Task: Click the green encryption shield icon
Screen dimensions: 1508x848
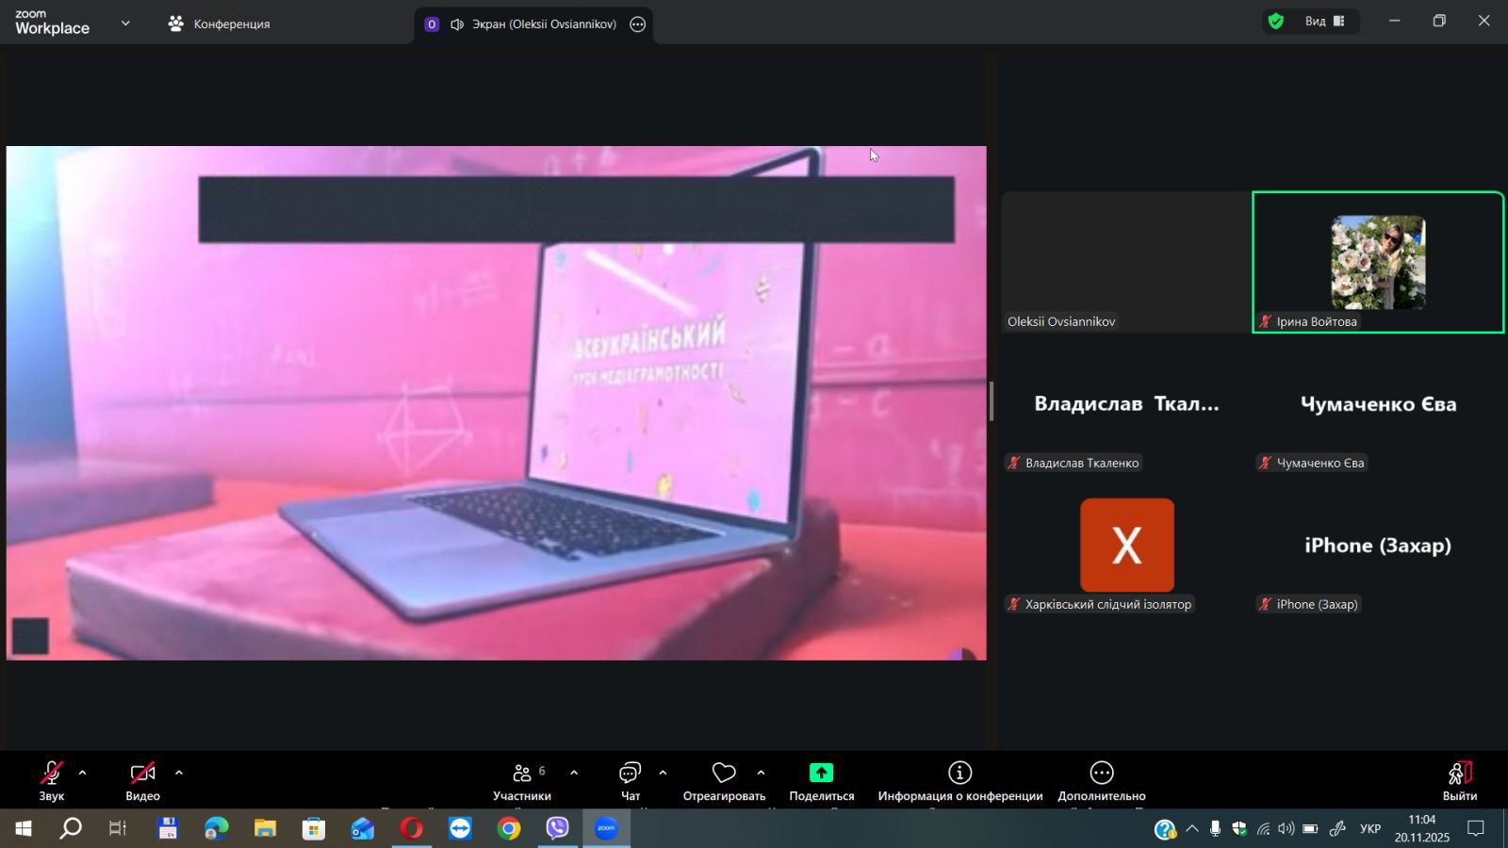Action: point(1276,22)
